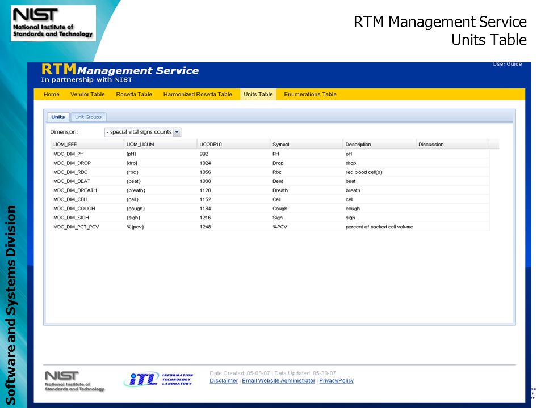Select the MDC_DIM_BEAT row
The height and width of the screenshot is (408, 545).
tap(270, 181)
